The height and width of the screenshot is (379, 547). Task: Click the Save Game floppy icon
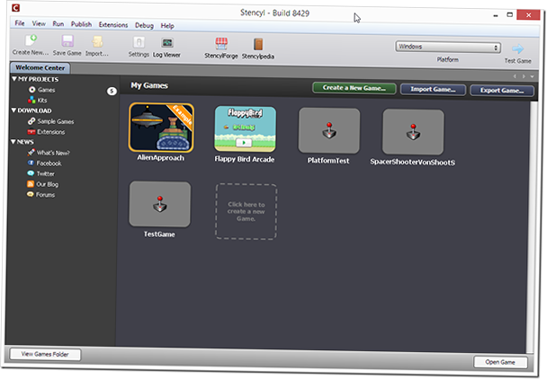tap(67, 41)
